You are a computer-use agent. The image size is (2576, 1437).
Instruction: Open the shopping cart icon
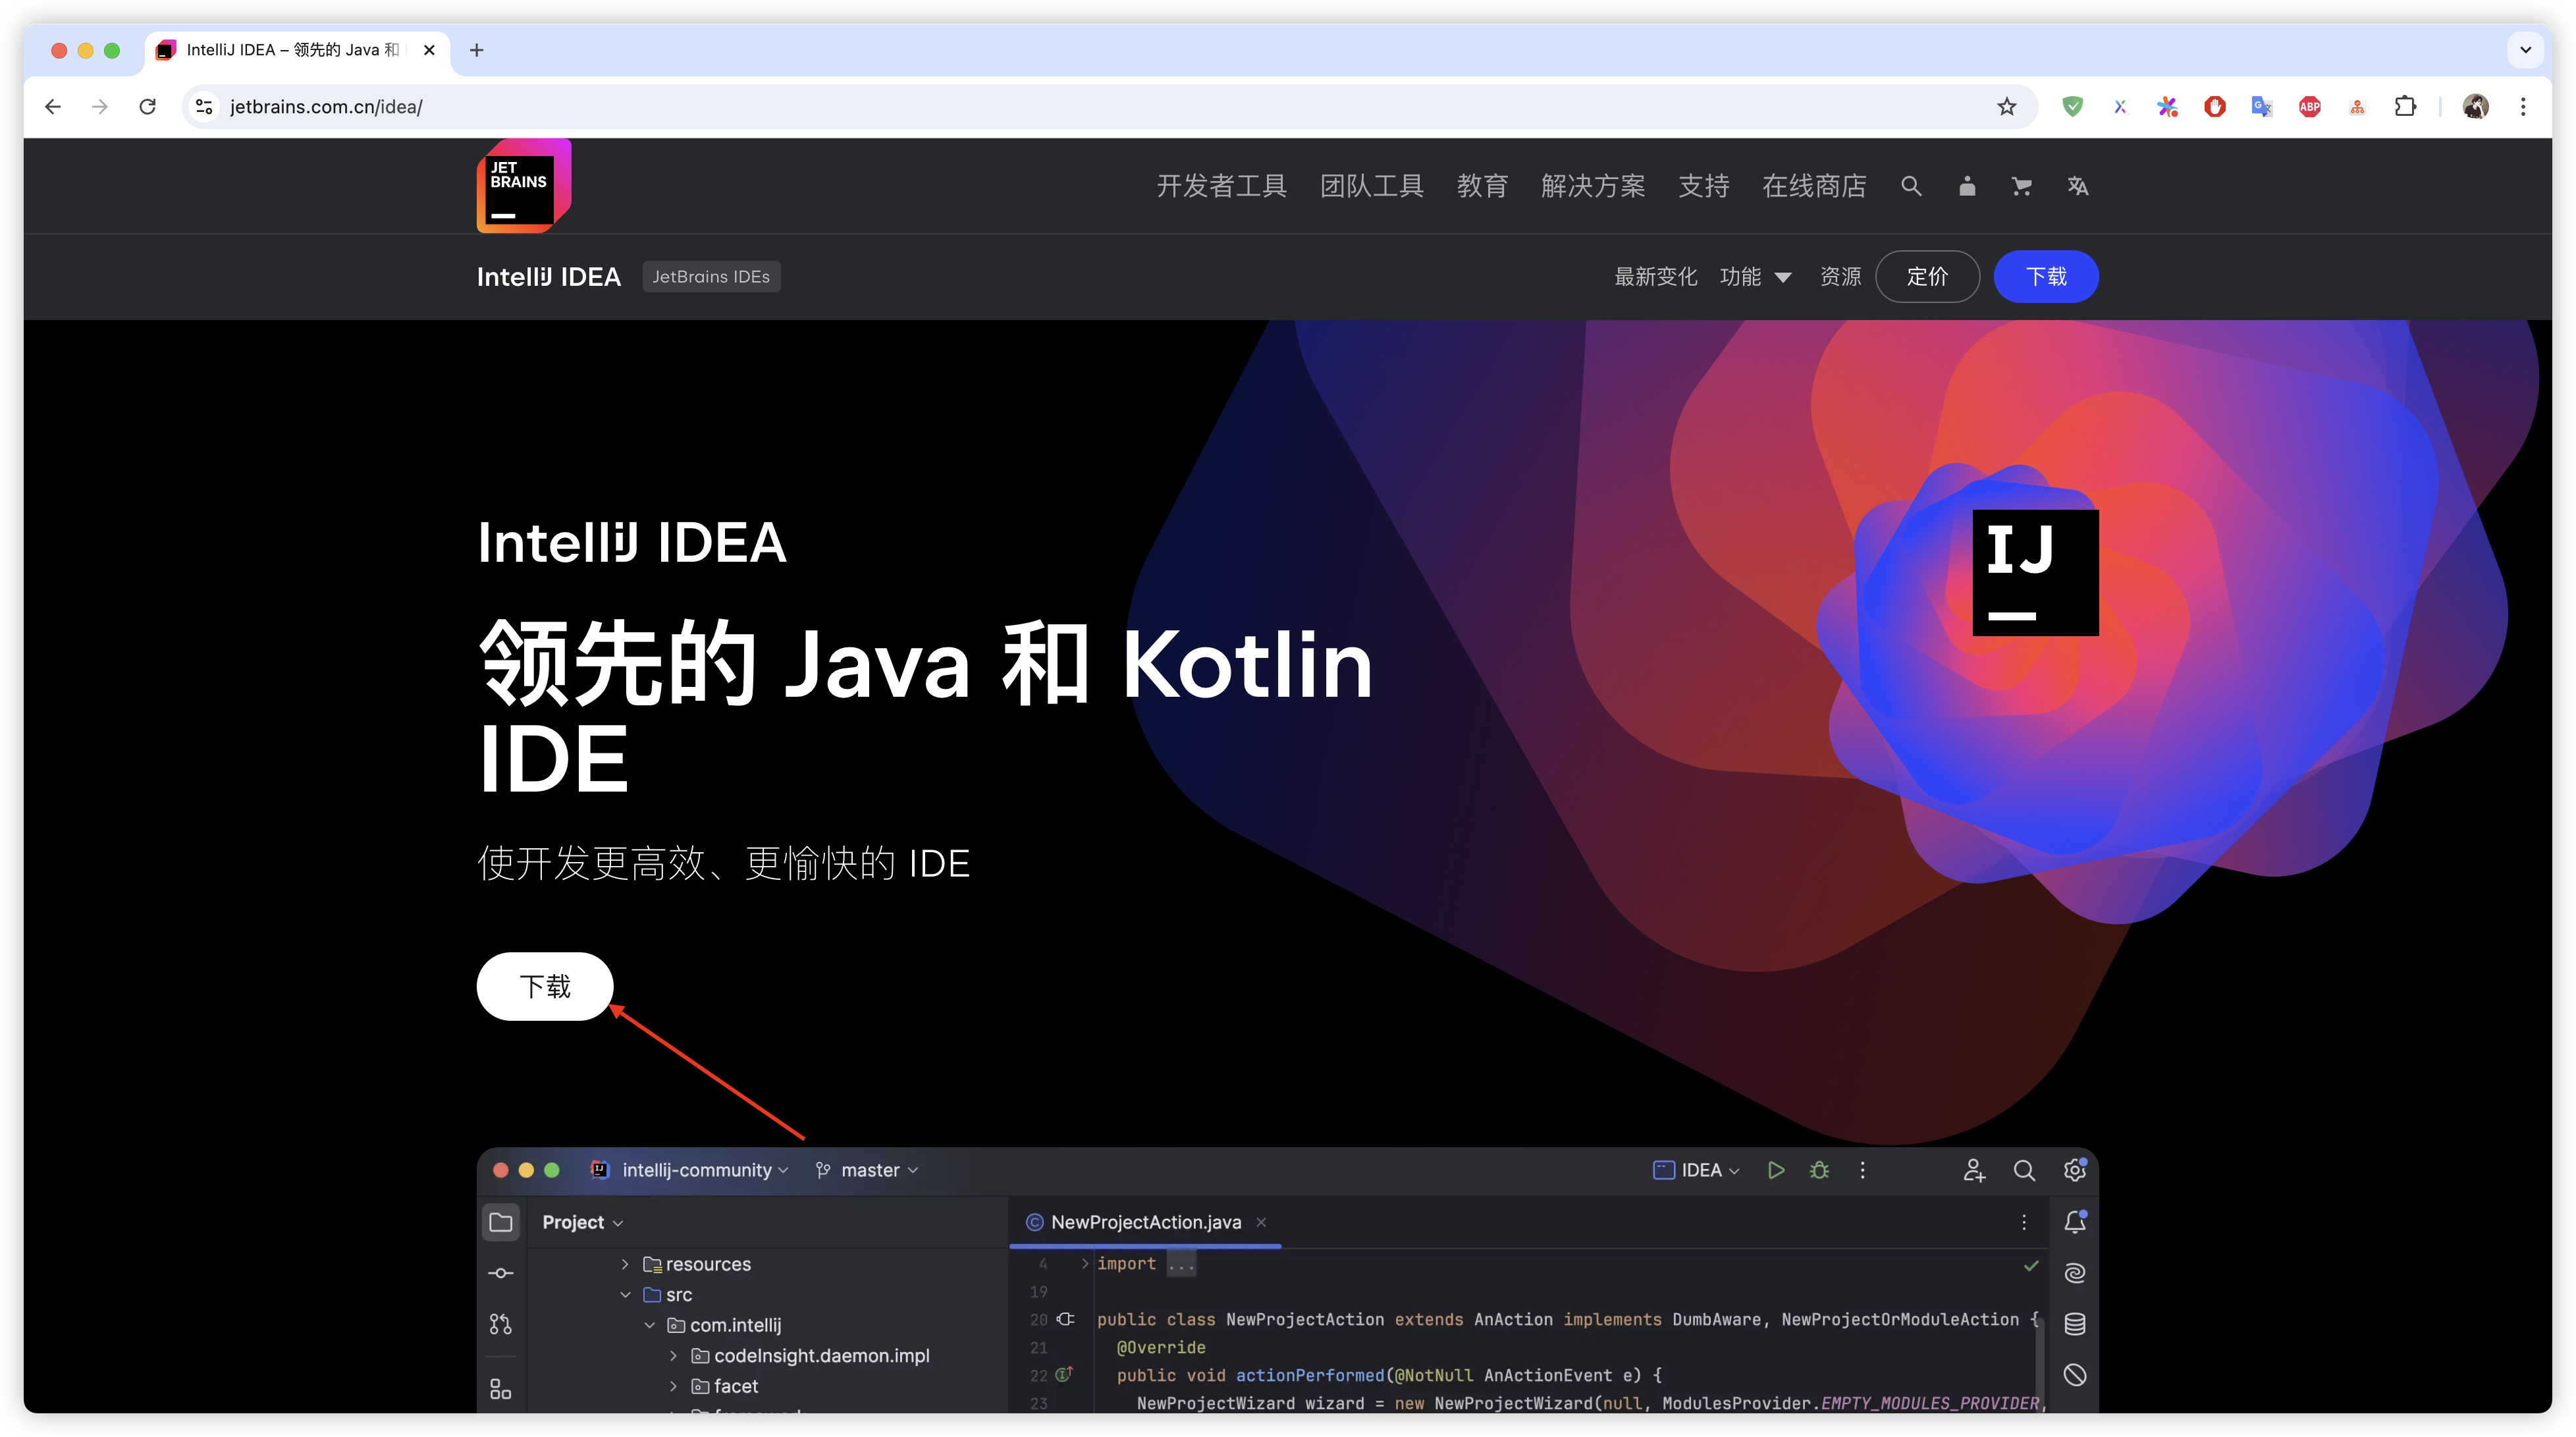point(2022,186)
